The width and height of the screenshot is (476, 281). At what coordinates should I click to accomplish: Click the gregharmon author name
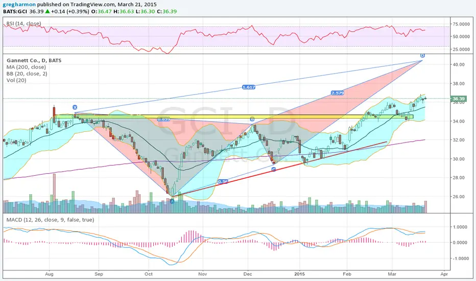[x=19, y=5]
